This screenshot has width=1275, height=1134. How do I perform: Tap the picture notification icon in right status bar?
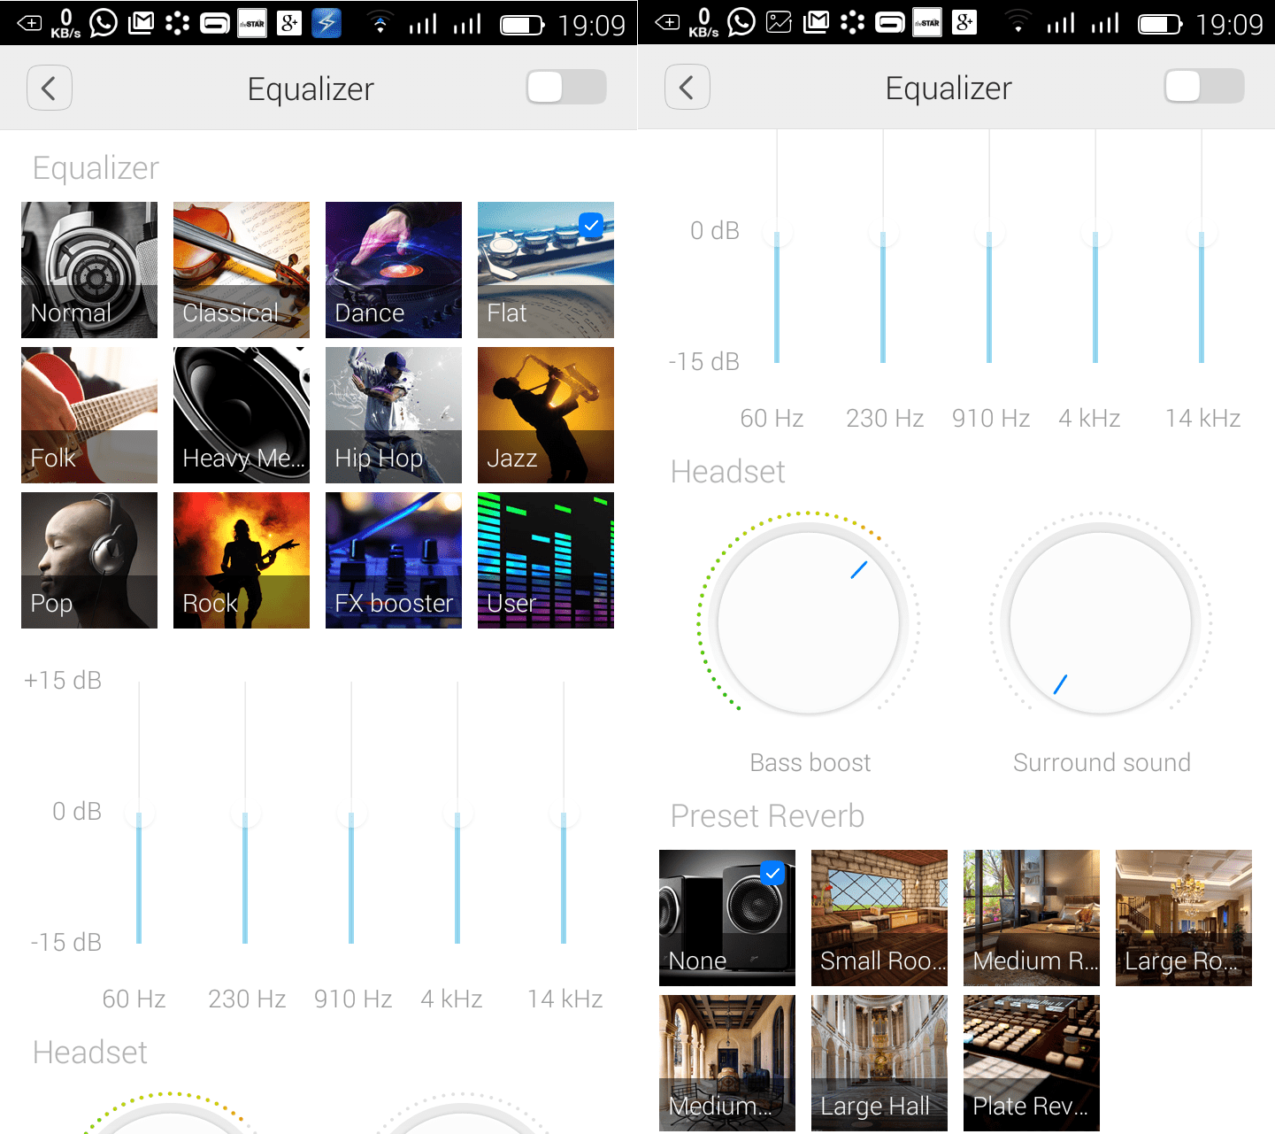[x=779, y=22]
